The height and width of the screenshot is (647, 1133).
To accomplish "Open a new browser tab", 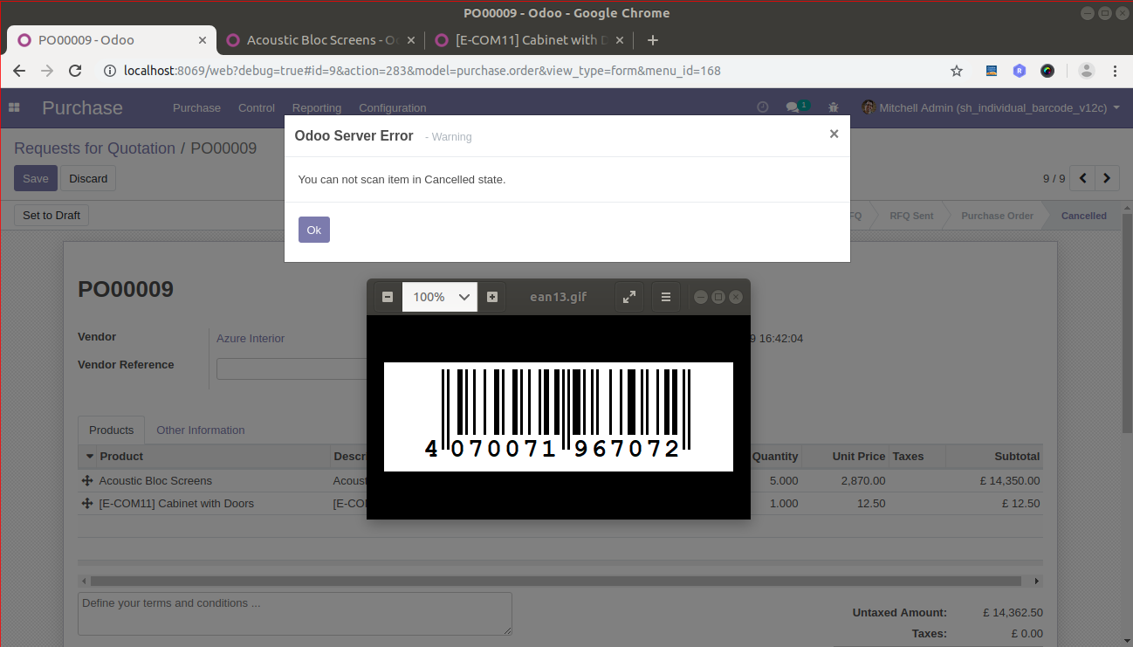I will pyautogui.click(x=652, y=40).
